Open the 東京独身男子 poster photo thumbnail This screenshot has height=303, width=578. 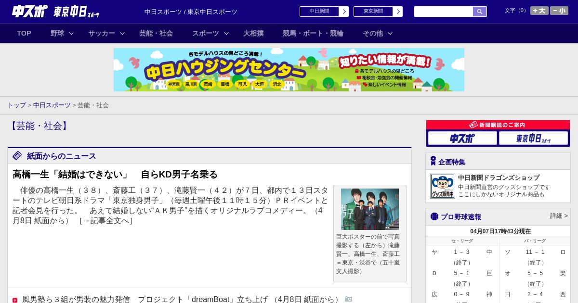[370, 209]
